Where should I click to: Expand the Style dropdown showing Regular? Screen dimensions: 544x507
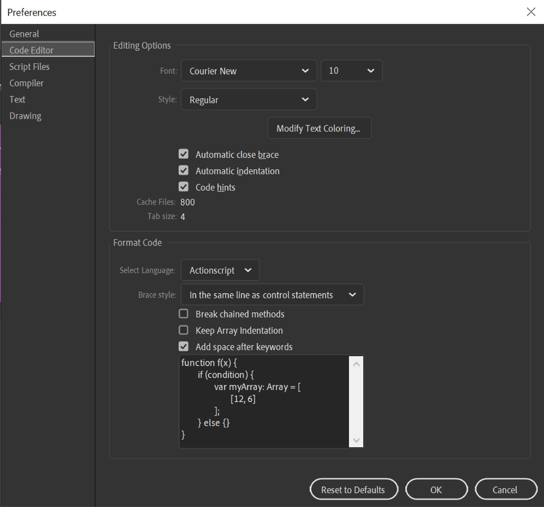coord(249,99)
